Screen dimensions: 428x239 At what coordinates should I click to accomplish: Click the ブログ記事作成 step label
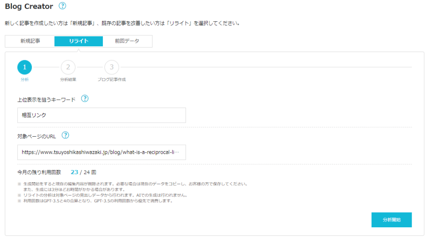pos(112,79)
